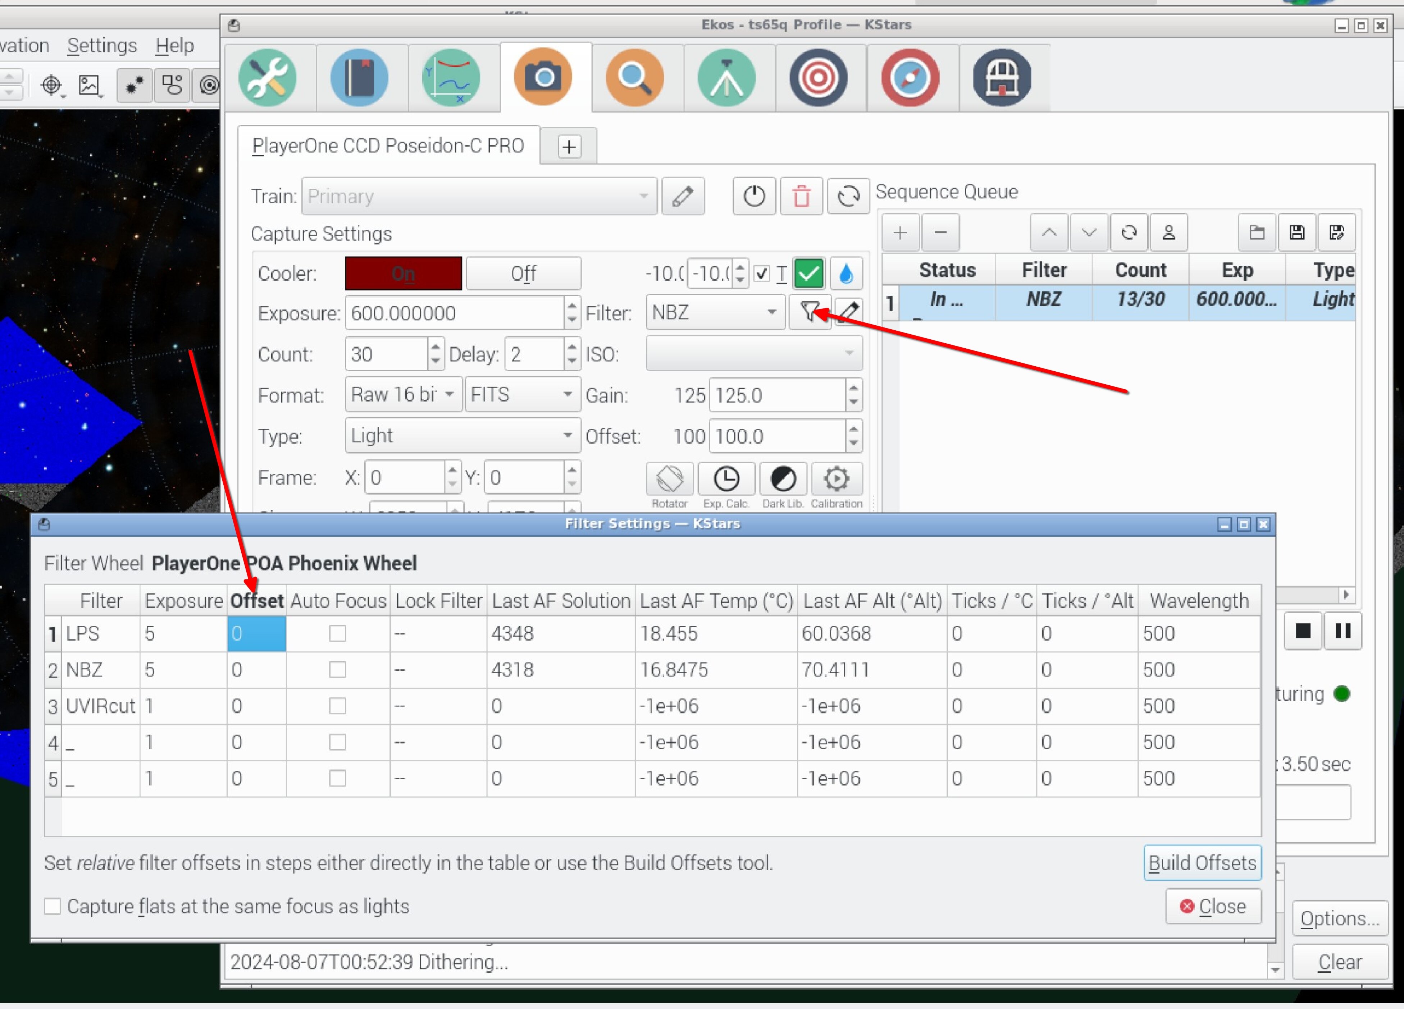Save the sequence queue with disk icon
This screenshot has height=1009, width=1404.
coord(1297,233)
